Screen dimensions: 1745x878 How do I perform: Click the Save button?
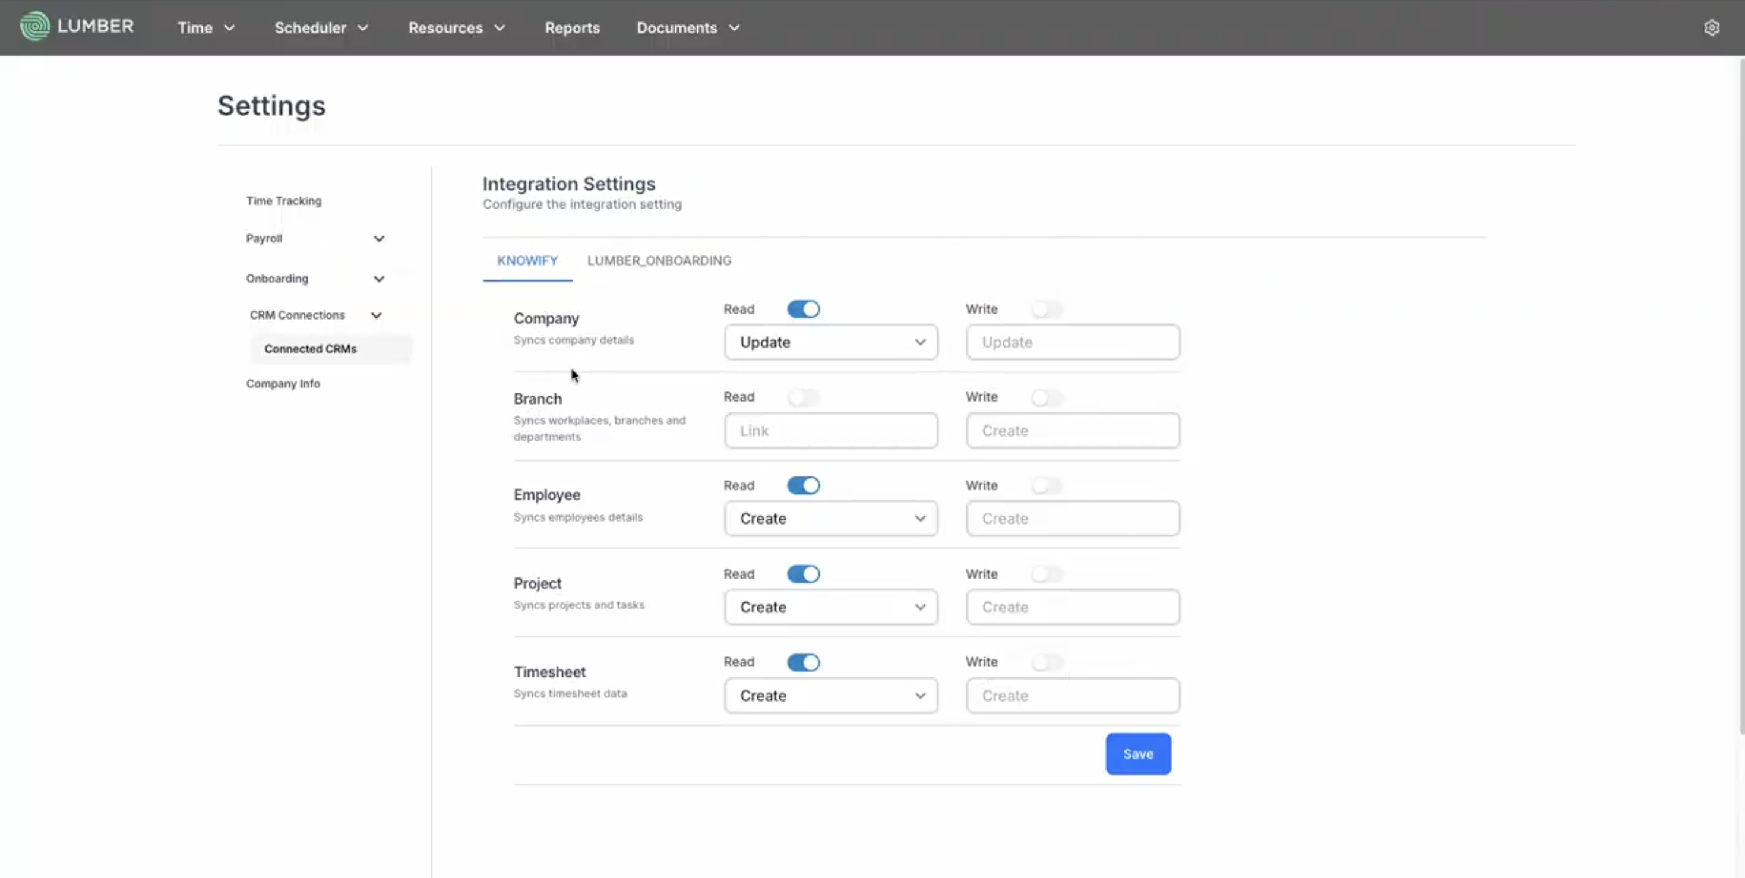coord(1137,754)
